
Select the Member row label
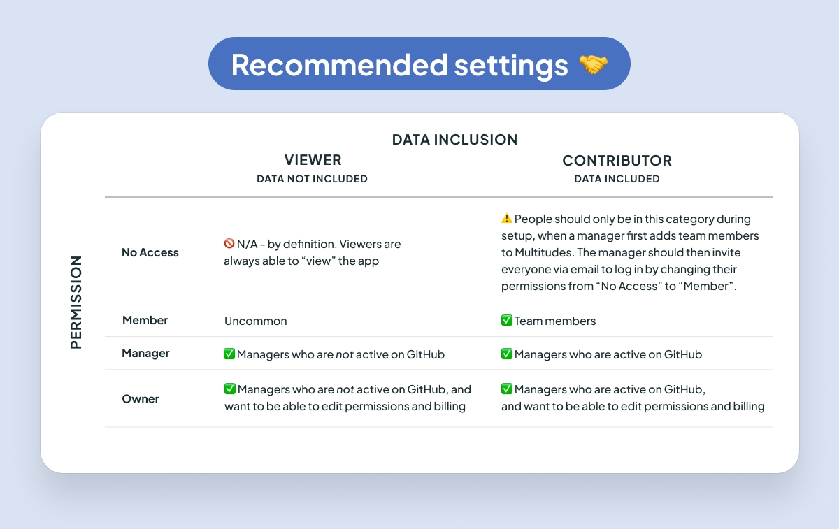[x=145, y=321]
